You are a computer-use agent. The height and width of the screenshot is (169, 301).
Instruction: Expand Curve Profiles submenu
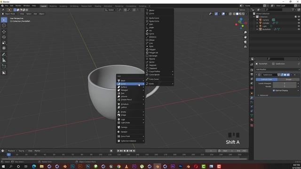(x=159, y=71)
